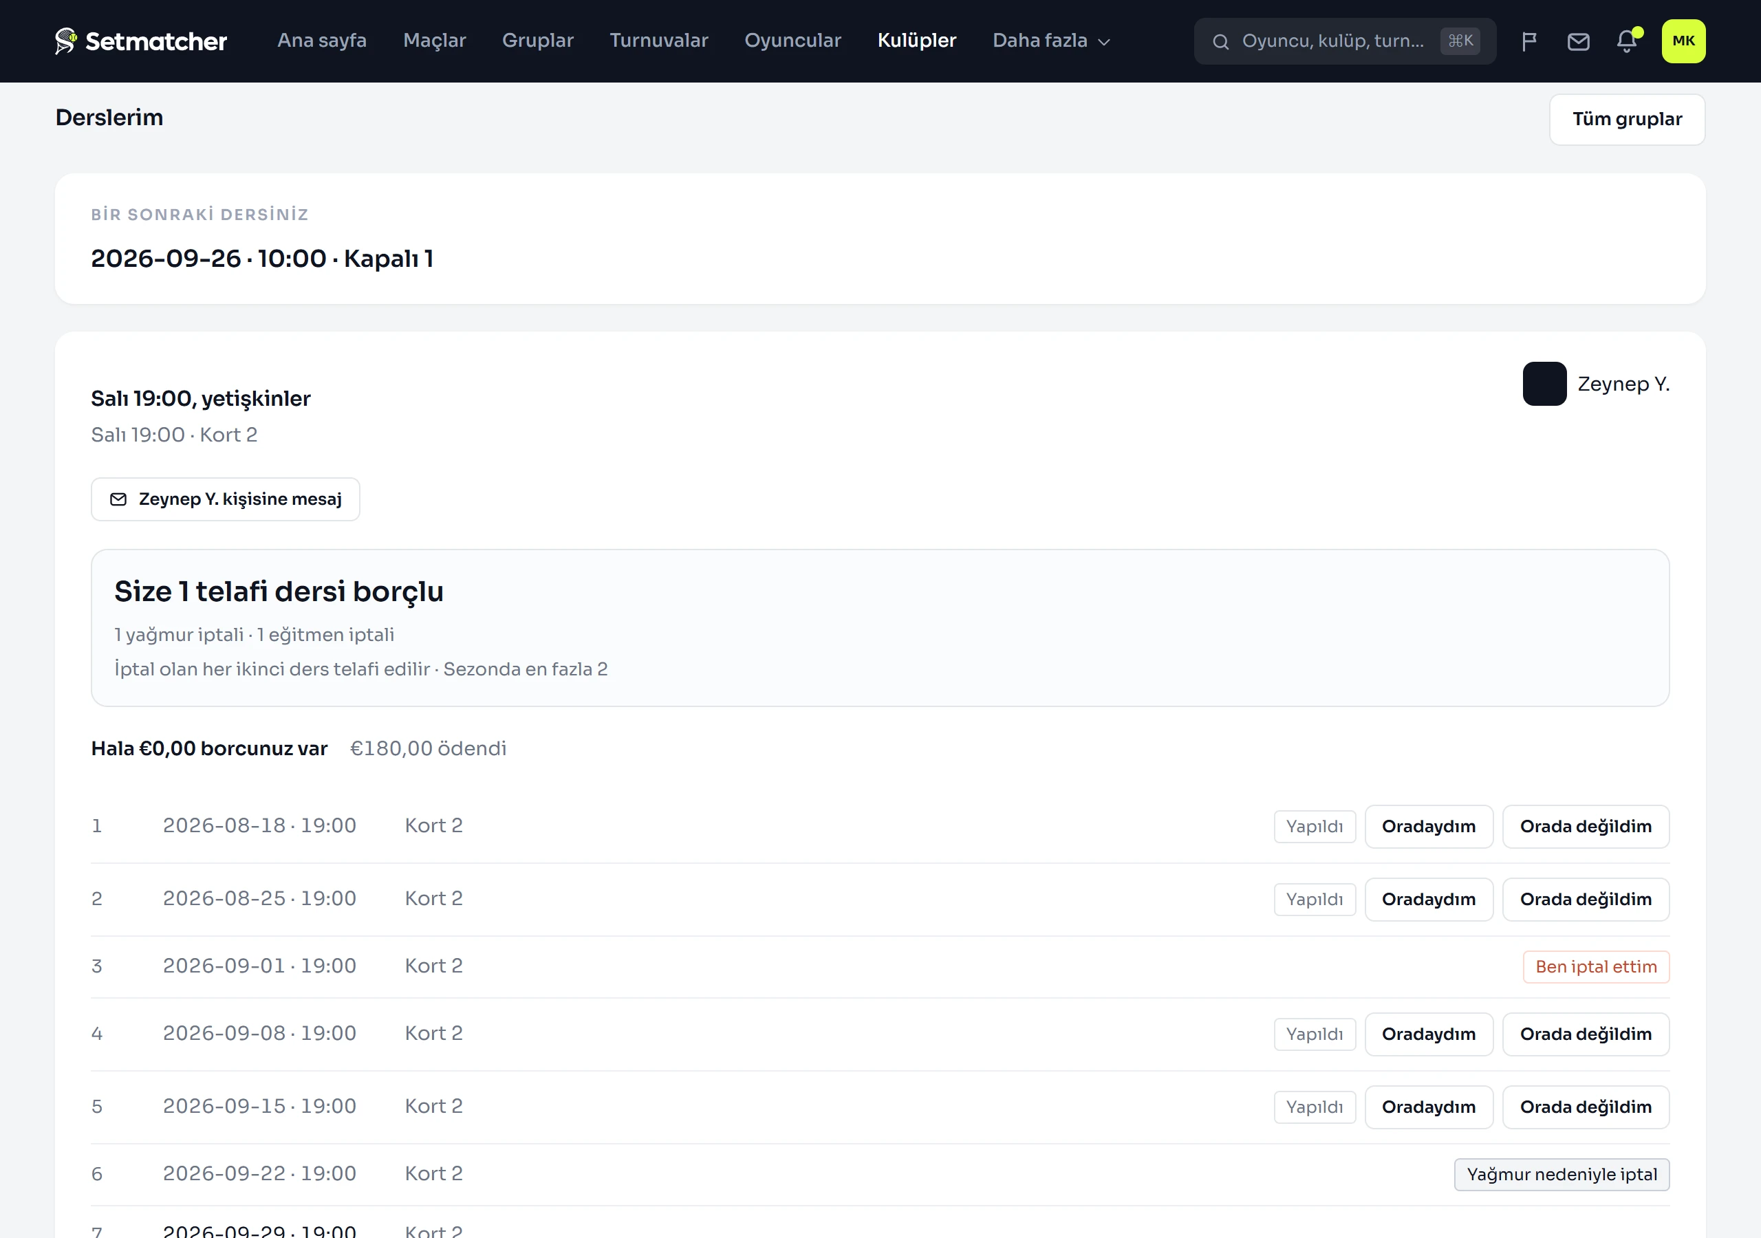This screenshot has height=1238, width=1761.
Task: Click the search magnifier icon
Action: [x=1220, y=42]
